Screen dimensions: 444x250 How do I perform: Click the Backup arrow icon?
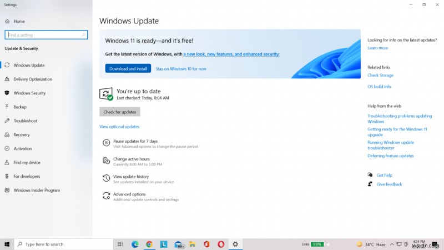tap(7, 107)
